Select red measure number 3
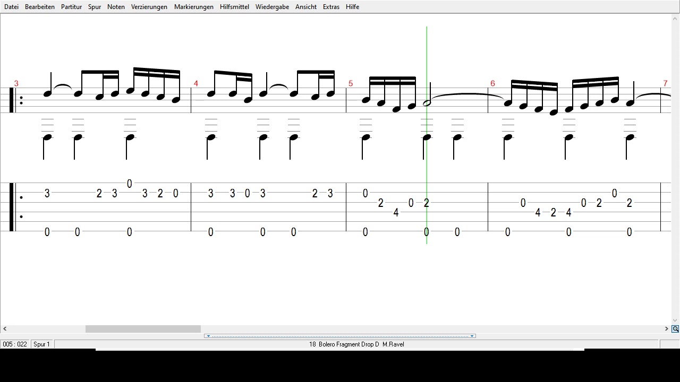Viewport: 680px width, 382px height. [x=16, y=84]
